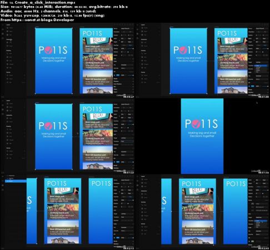
Task: Open the Clothing trends poll card in middle-left frame
Action: pyautogui.click(x=98, y=137)
